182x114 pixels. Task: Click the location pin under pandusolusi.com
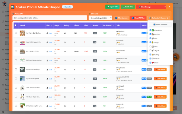pyautogui.click(x=117, y=62)
